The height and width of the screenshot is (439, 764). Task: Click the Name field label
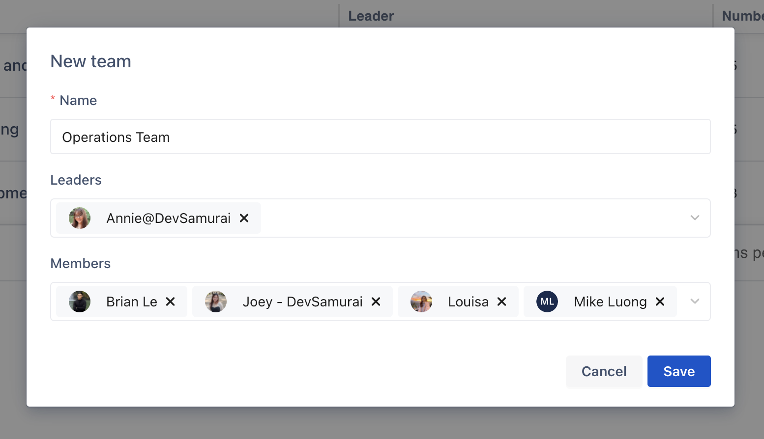(x=78, y=100)
